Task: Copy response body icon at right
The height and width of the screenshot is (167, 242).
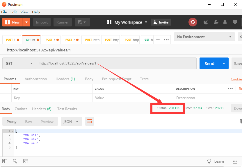Action: pyautogui.click(x=241, y=121)
